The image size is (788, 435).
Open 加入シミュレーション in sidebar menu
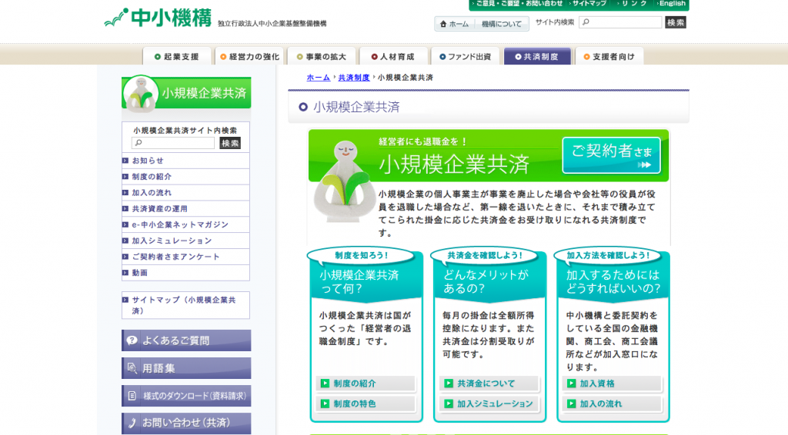click(x=185, y=241)
